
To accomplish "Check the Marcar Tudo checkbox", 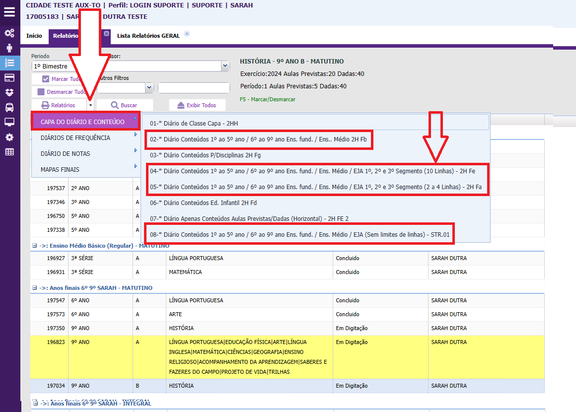I will (46, 79).
